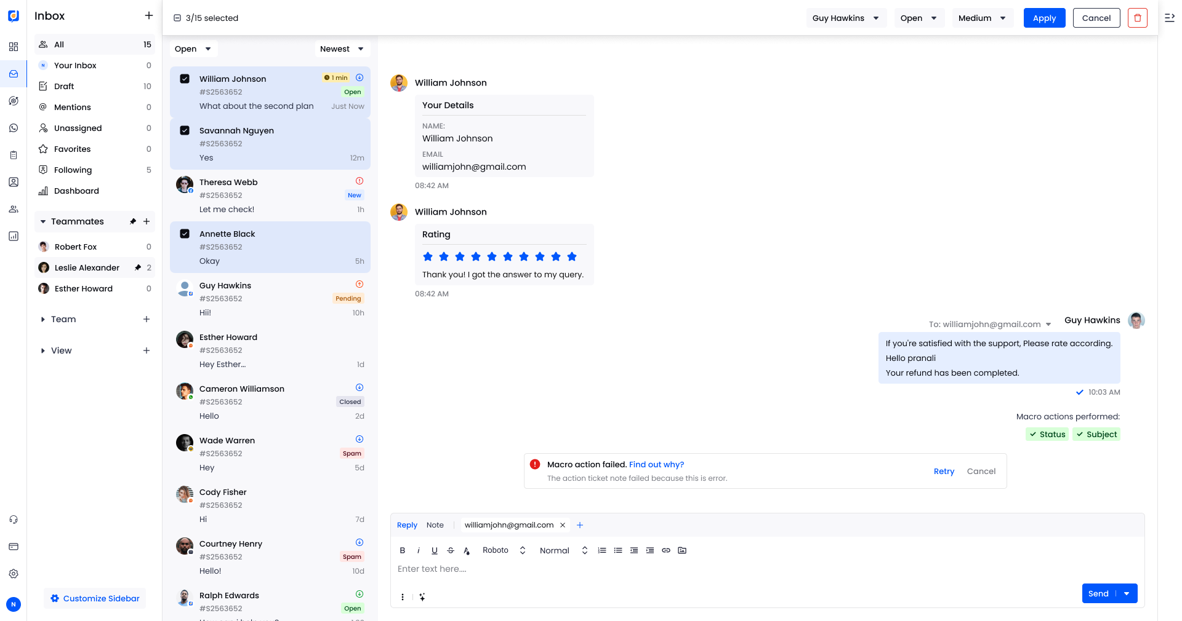Click the Apply button

tap(1044, 18)
